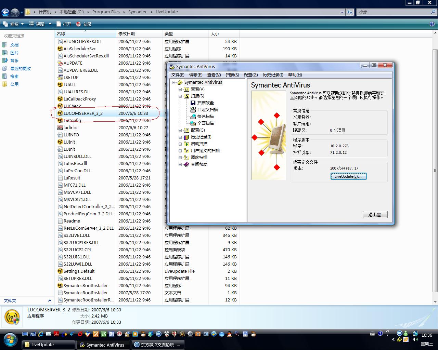The height and width of the screenshot is (350, 438).
Task: Open the 编辑(E) menu in Symantec AntiVirus
Action: (196, 75)
